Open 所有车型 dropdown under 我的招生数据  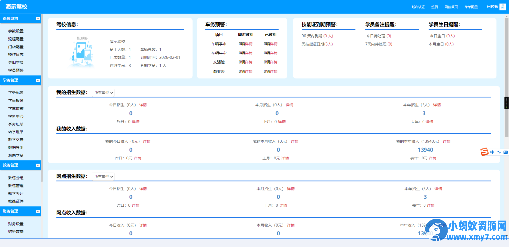[x=103, y=93]
